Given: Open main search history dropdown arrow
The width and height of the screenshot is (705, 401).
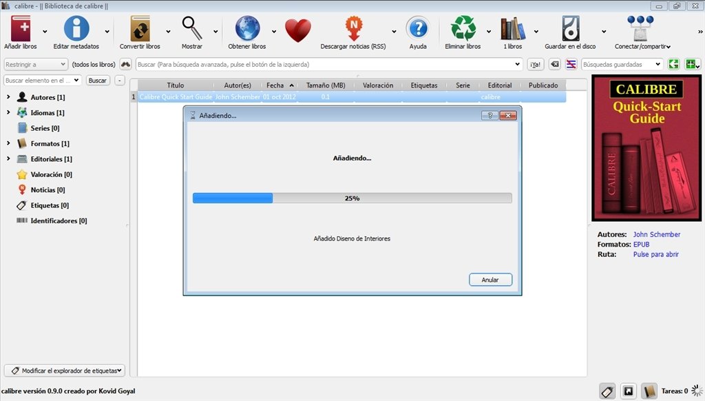Looking at the screenshot, I should coord(517,64).
